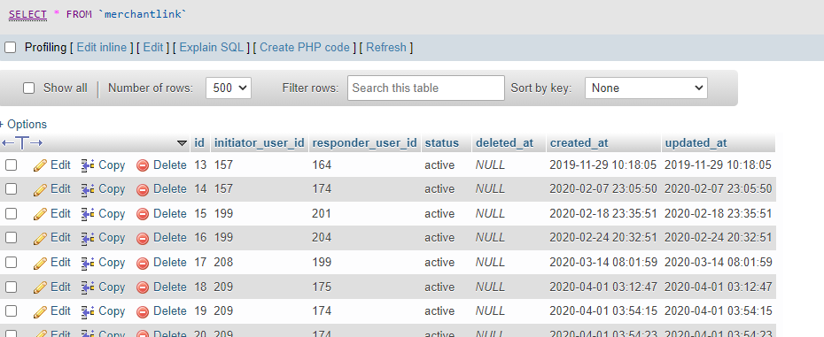Sort by responder_user_id column header
Viewport: 824px width, 337px height.
[x=364, y=142]
